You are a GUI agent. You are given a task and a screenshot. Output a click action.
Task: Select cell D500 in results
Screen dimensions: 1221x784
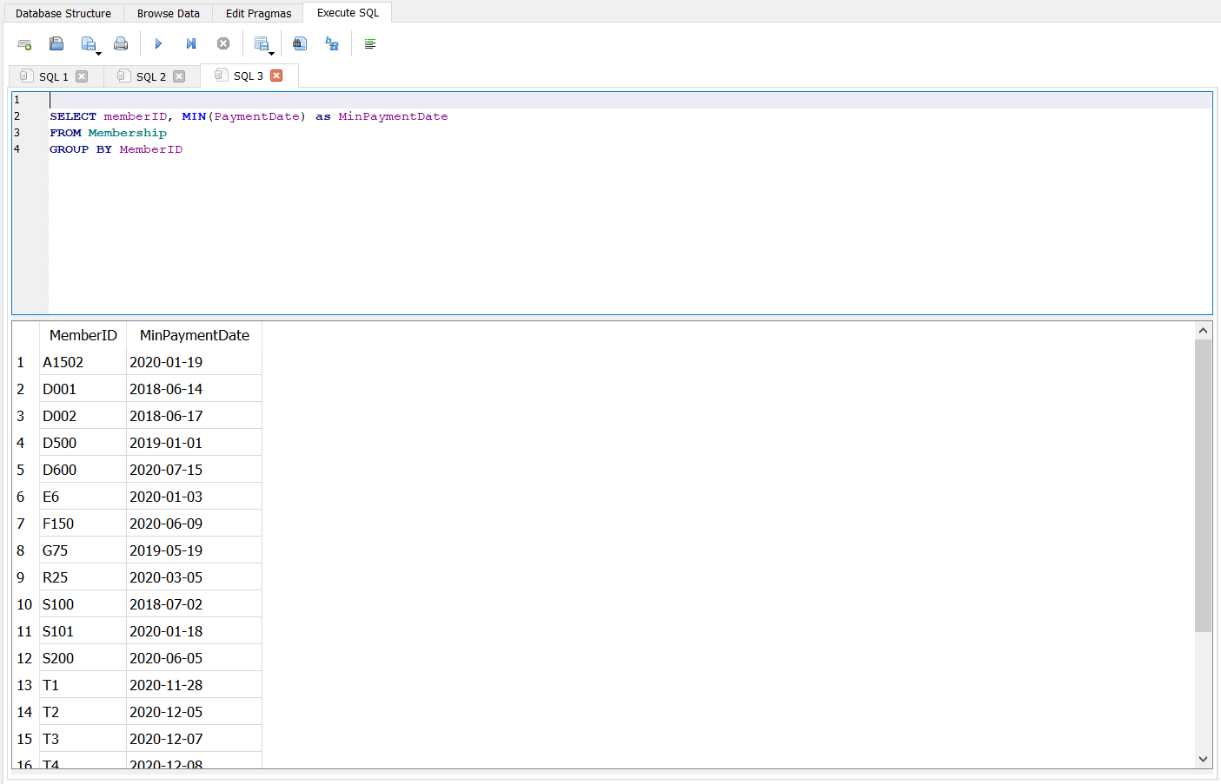pyautogui.click(x=83, y=443)
